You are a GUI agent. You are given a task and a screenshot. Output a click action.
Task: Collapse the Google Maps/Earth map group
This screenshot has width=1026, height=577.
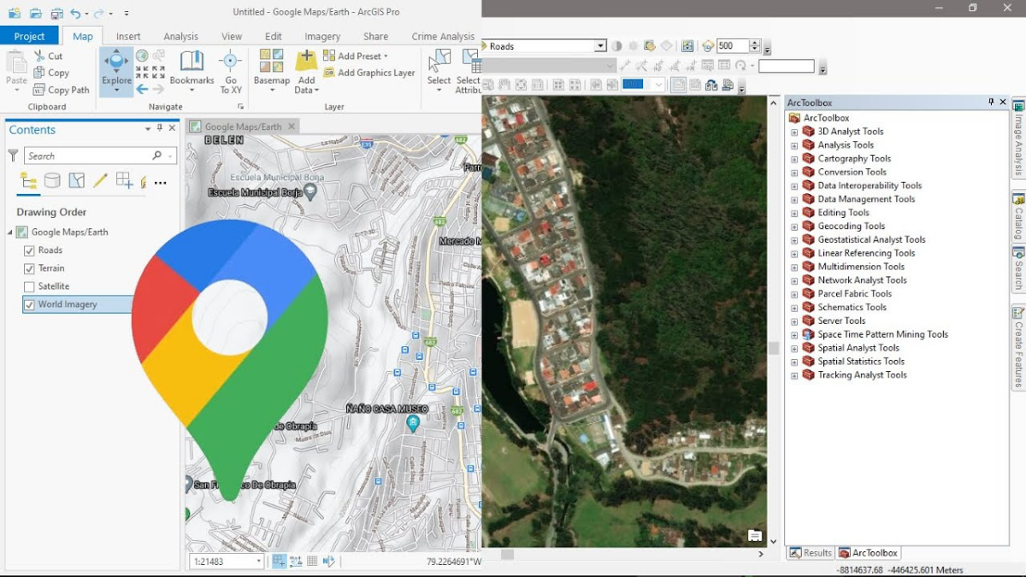(x=10, y=233)
